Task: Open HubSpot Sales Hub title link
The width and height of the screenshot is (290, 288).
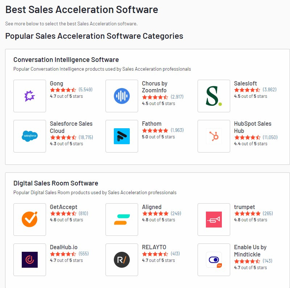Action: pos(253,127)
